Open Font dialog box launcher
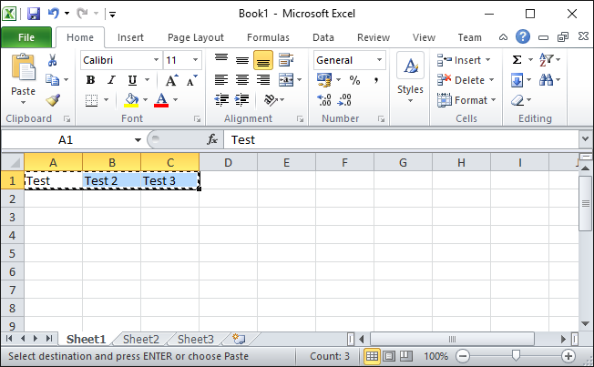594x367 pixels. [198, 119]
